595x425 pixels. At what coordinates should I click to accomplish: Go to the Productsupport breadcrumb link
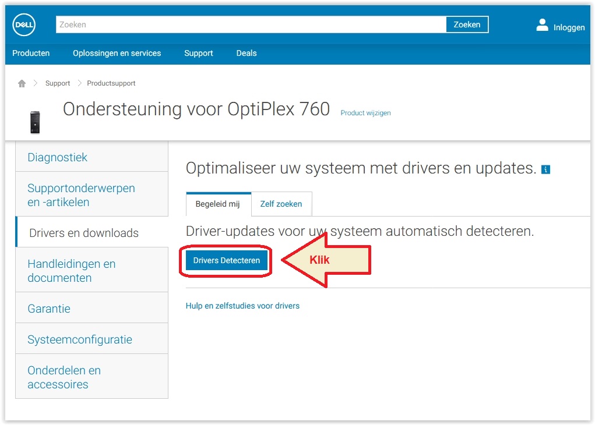[x=111, y=83]
